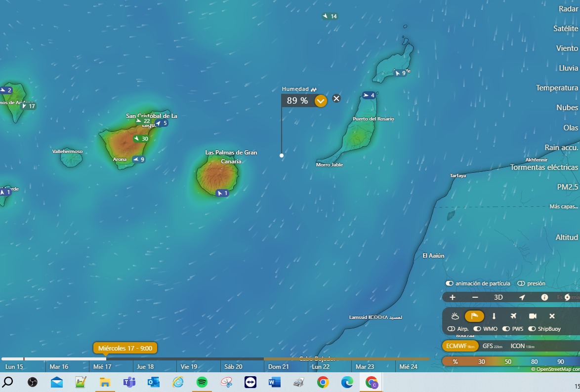Screen dimensions: 580x392
Task: Jump timeline to Lun 15
Action: (x=14, y=367)
